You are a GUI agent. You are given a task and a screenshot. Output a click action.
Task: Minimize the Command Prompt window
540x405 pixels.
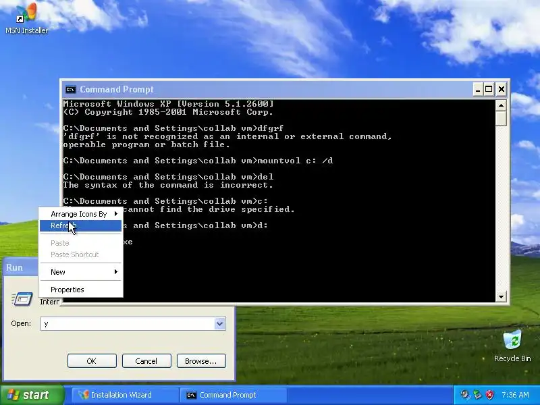coord(478,90)
